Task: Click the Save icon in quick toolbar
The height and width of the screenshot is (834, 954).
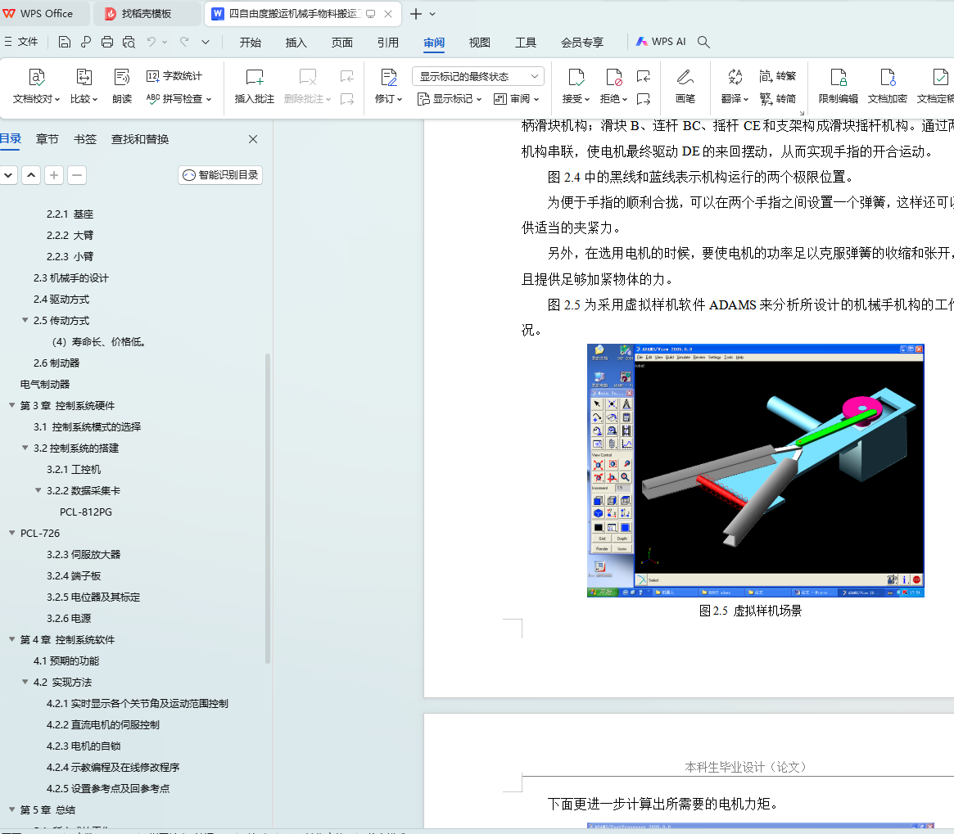Action: click(65, 42)
